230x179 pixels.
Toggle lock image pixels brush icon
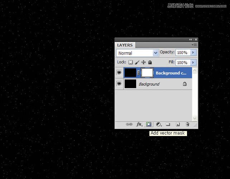tap(137, 62)
